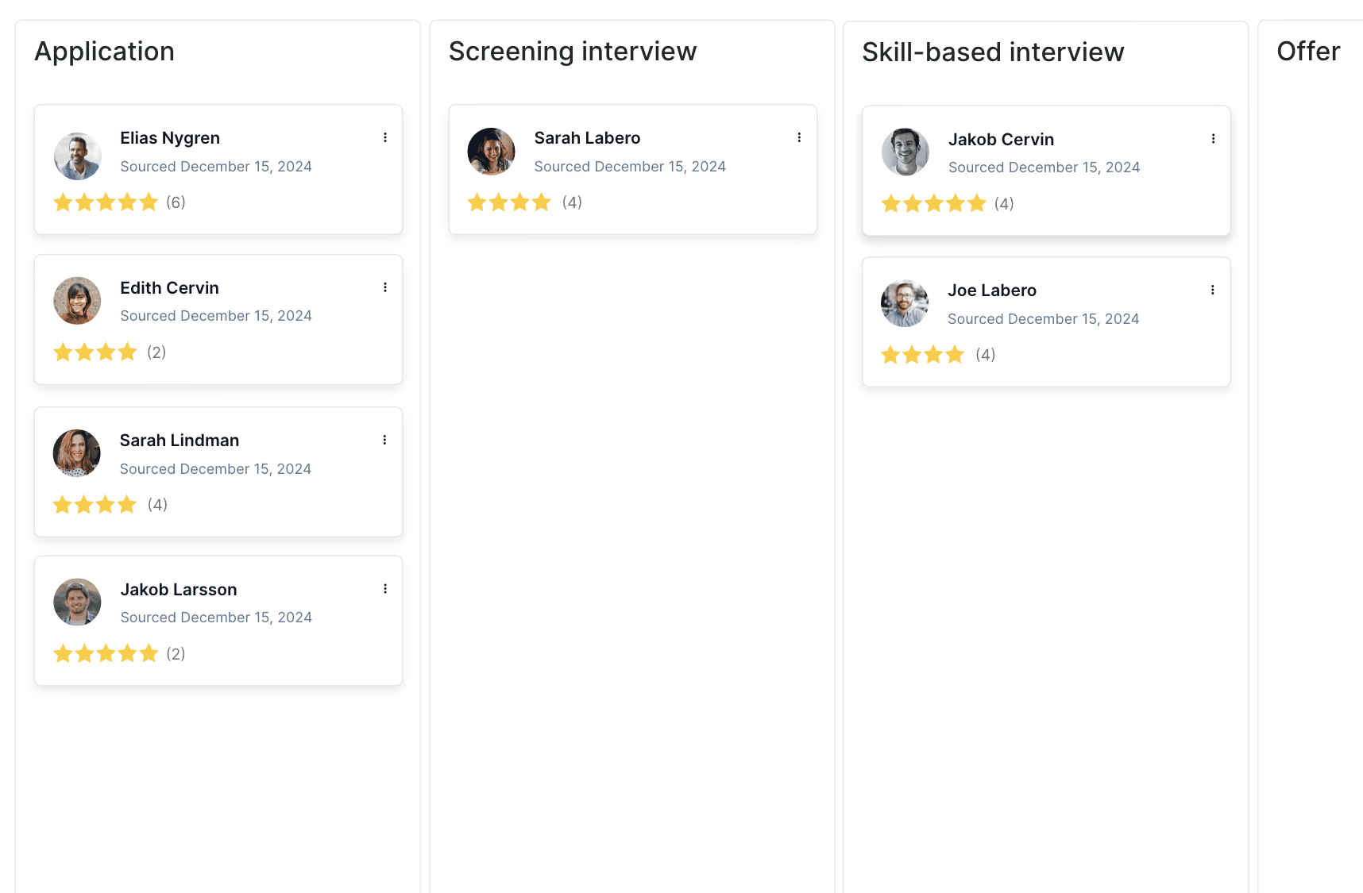Screen dimensions: 1363x893
Task: Click Sarah Labero's four-star rating
Action: [509, 202]
